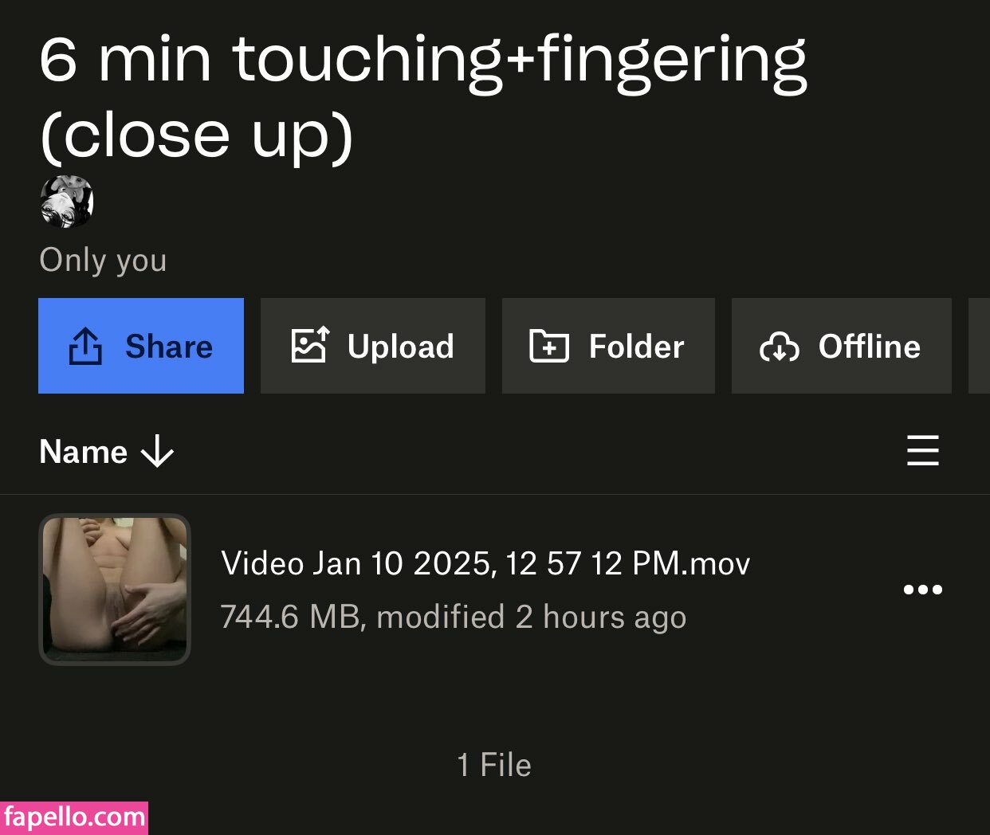990x835 pixels.
Task: View access settings via Only you label
Action: (103, 260)
